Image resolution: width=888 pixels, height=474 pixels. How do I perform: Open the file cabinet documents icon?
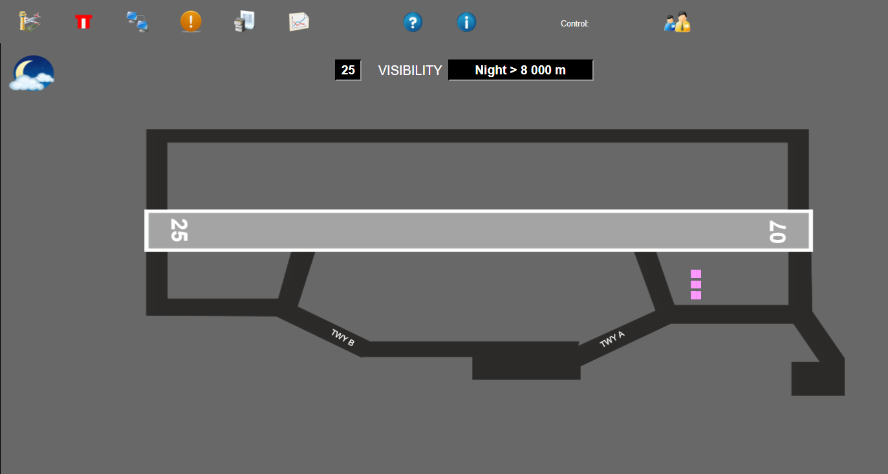click(x=244, y=22)
